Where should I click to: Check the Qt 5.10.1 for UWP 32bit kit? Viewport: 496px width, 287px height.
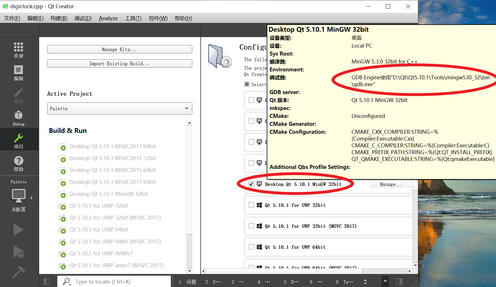[251, 205]
